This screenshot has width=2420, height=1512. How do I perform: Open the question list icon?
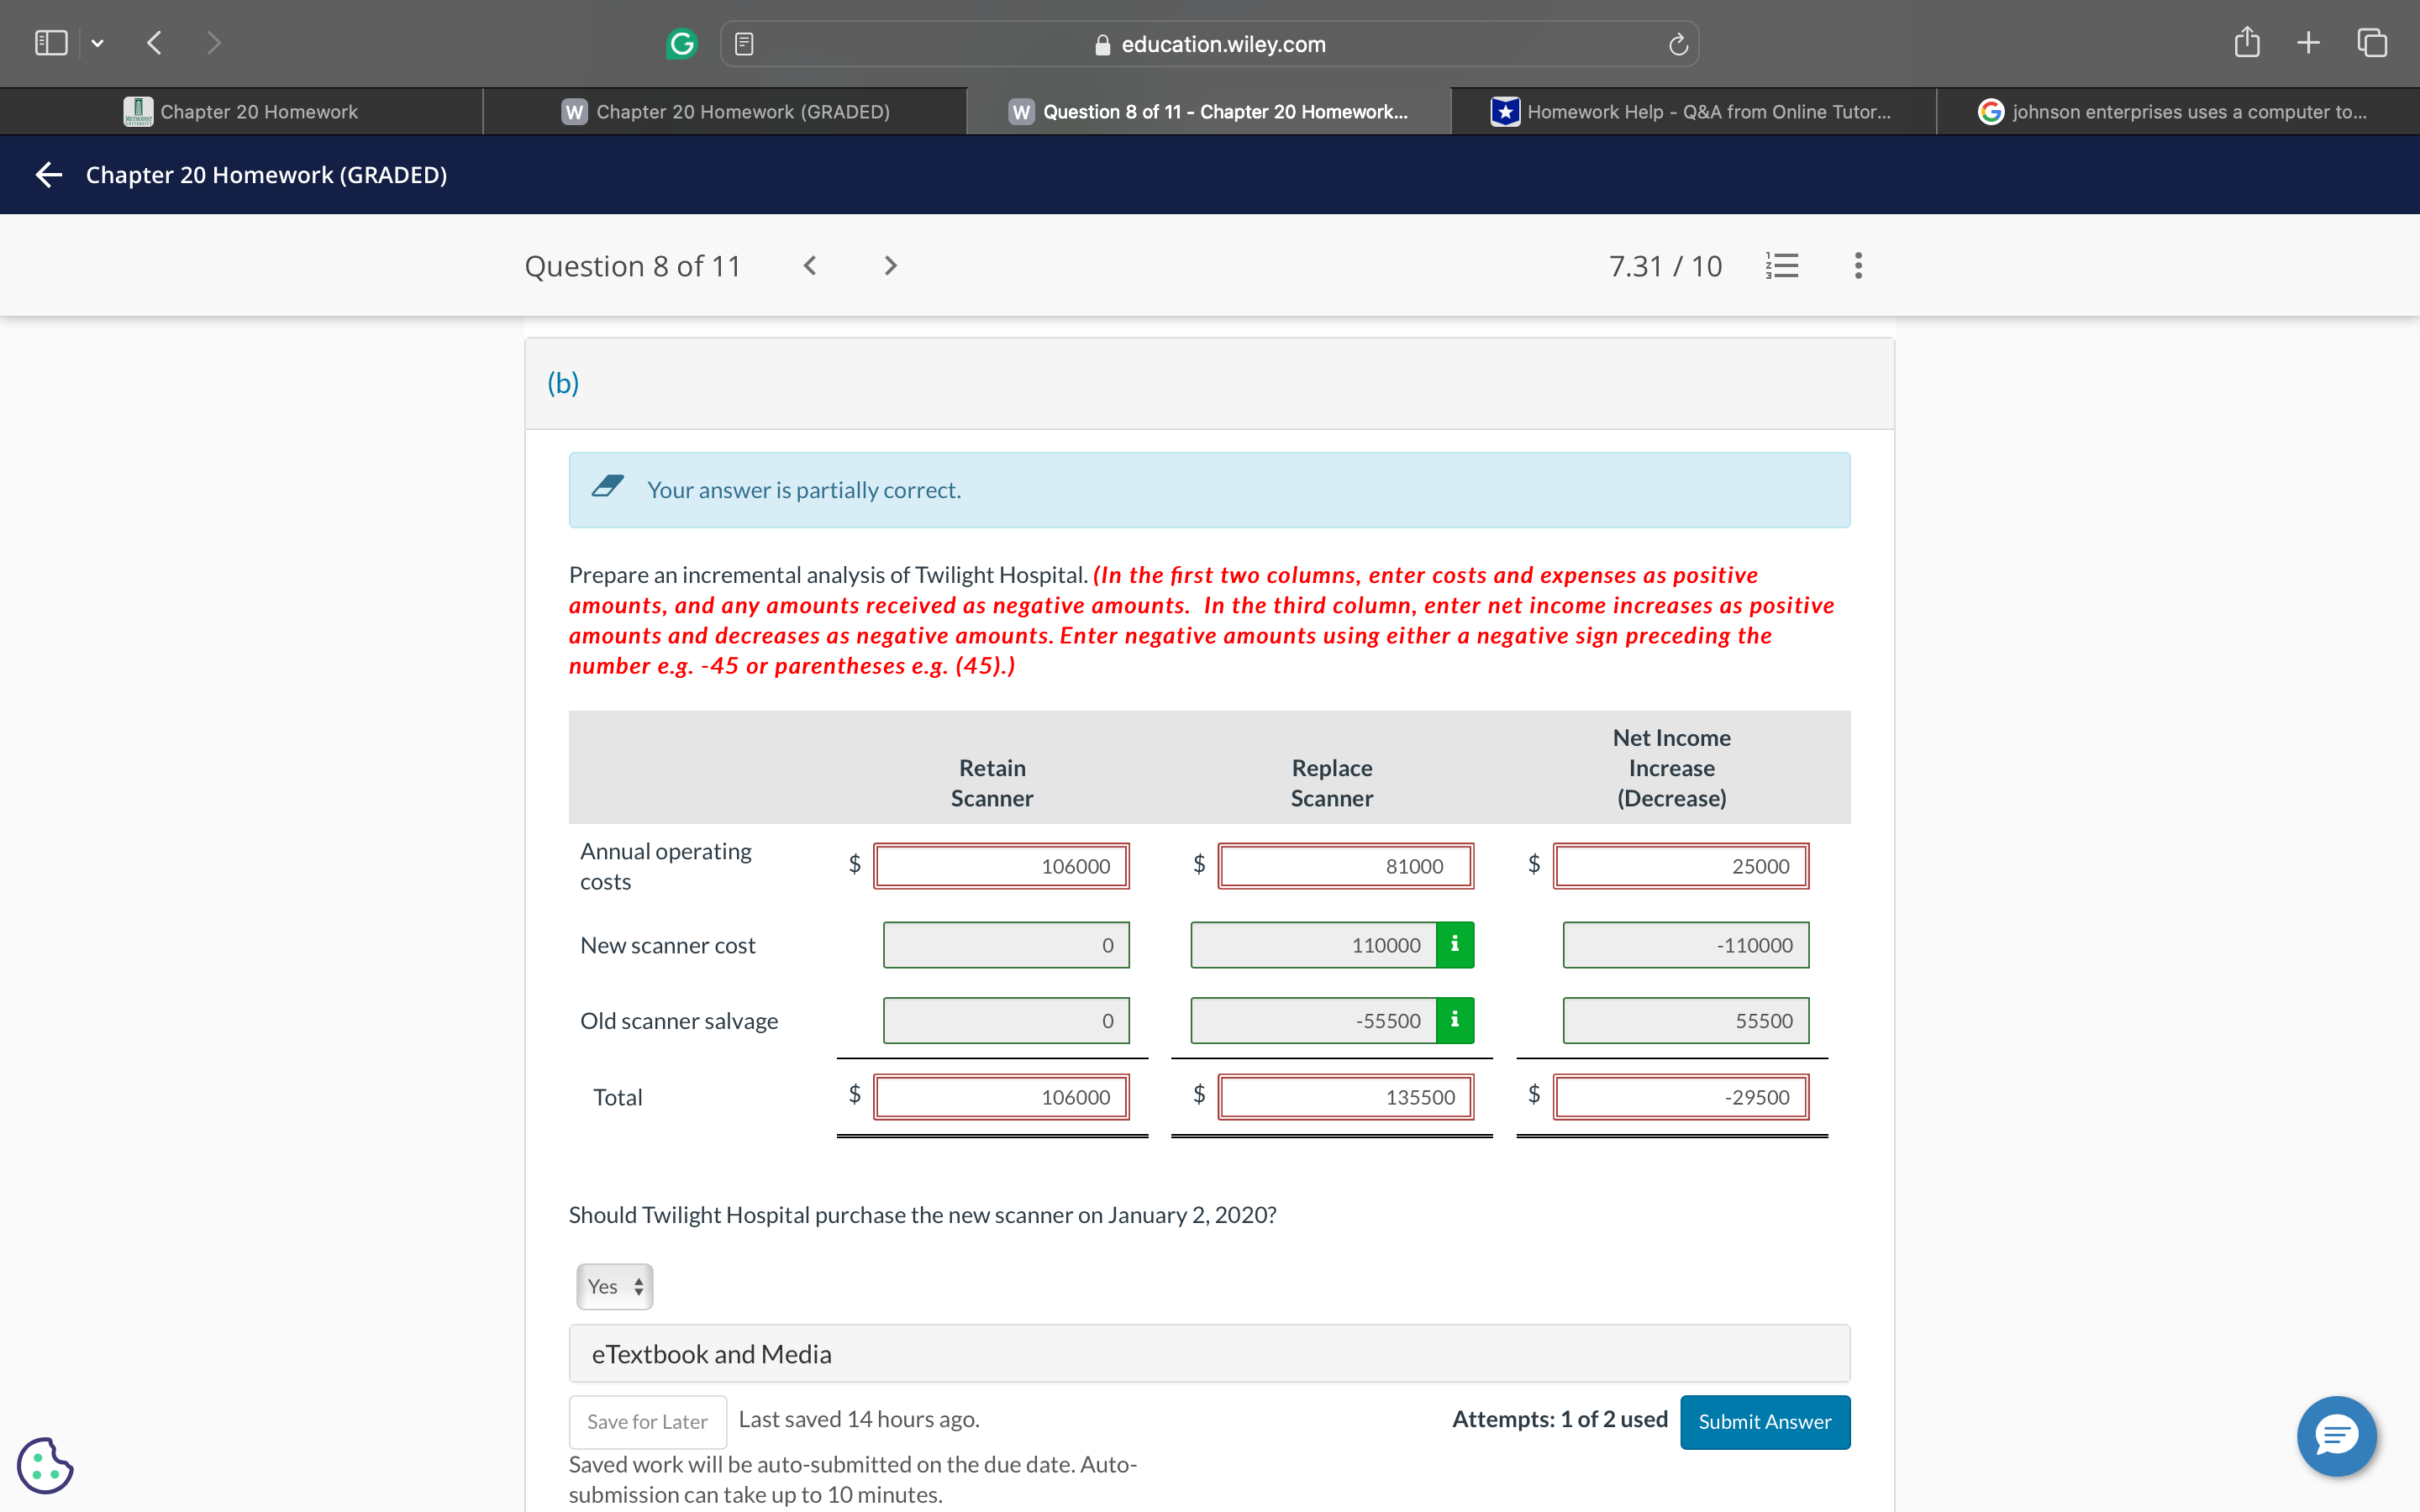tap(1782, 265)
